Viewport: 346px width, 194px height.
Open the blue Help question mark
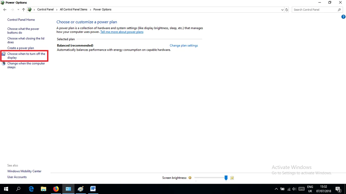[x=343, y=17]
